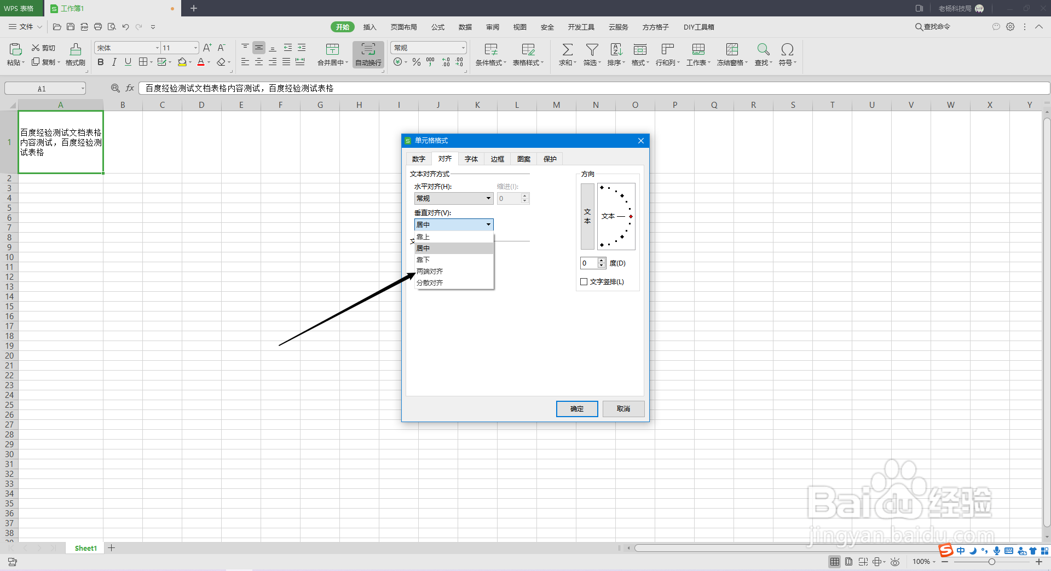Click the sort (排序) icon
This screenshot has width=1051, height=571.
(x=616, y=49)
